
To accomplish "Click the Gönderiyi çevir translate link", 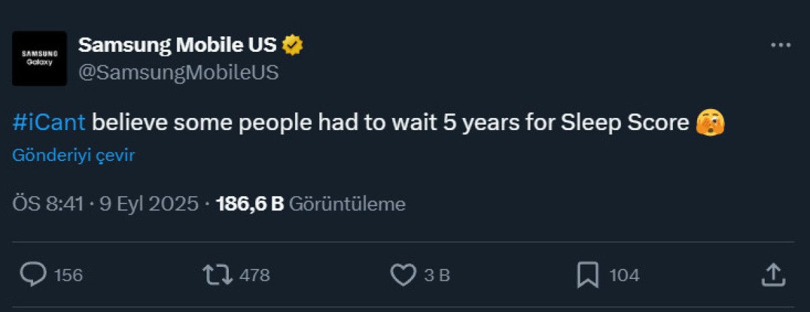I will tap(74, 156).
